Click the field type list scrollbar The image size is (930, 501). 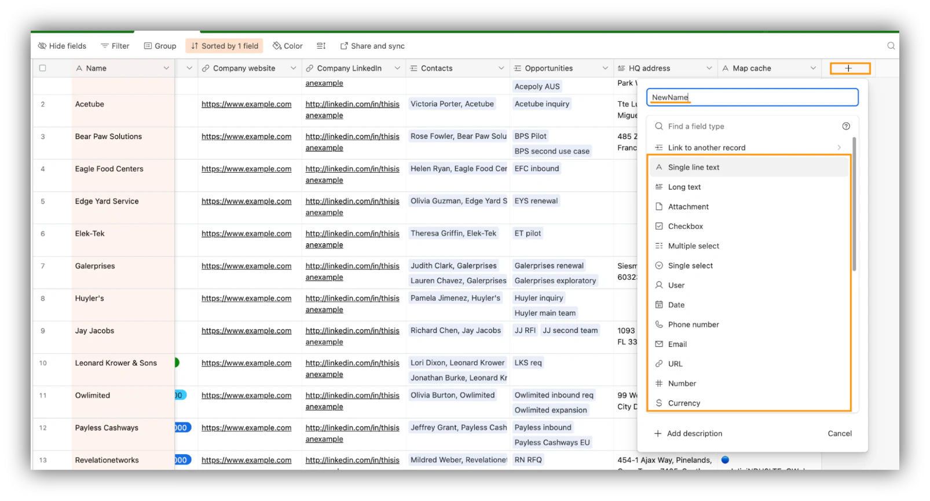(x=854, y=204)
